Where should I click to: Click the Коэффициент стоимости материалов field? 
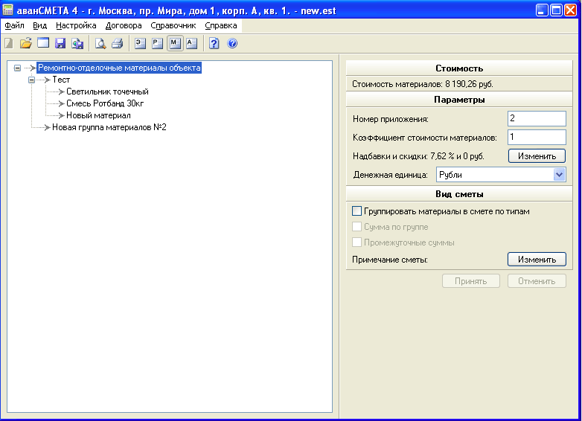(537, 138)
